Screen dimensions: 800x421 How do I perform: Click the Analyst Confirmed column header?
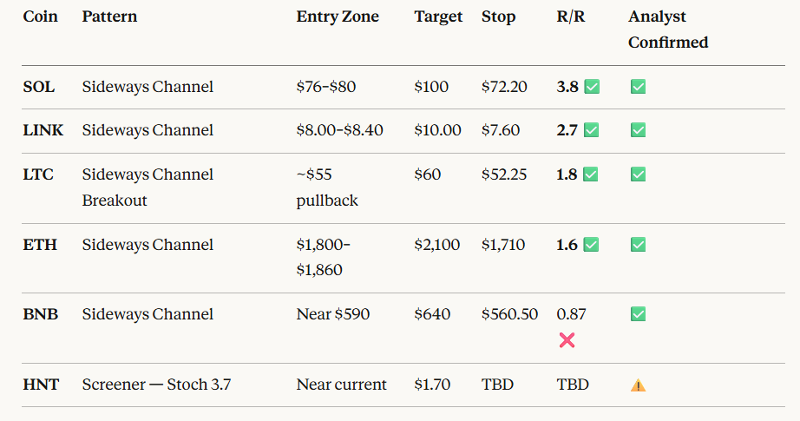668,30
